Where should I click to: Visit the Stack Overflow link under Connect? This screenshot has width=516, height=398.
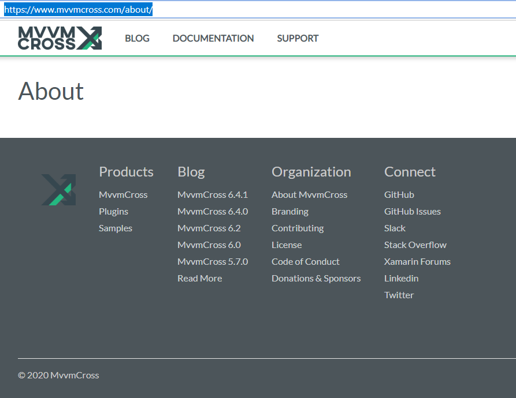point(415,245)
